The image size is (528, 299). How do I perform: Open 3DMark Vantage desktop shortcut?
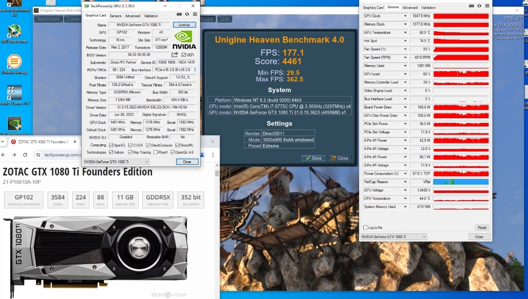[14, 64]
